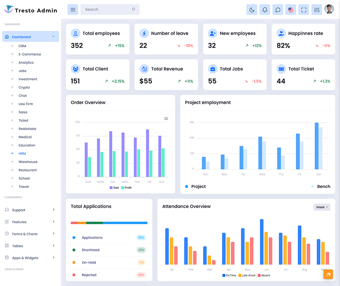Click the green Shortlisted progress bar segment
This screenshot has width=340, height=286.
click(94, 223)
